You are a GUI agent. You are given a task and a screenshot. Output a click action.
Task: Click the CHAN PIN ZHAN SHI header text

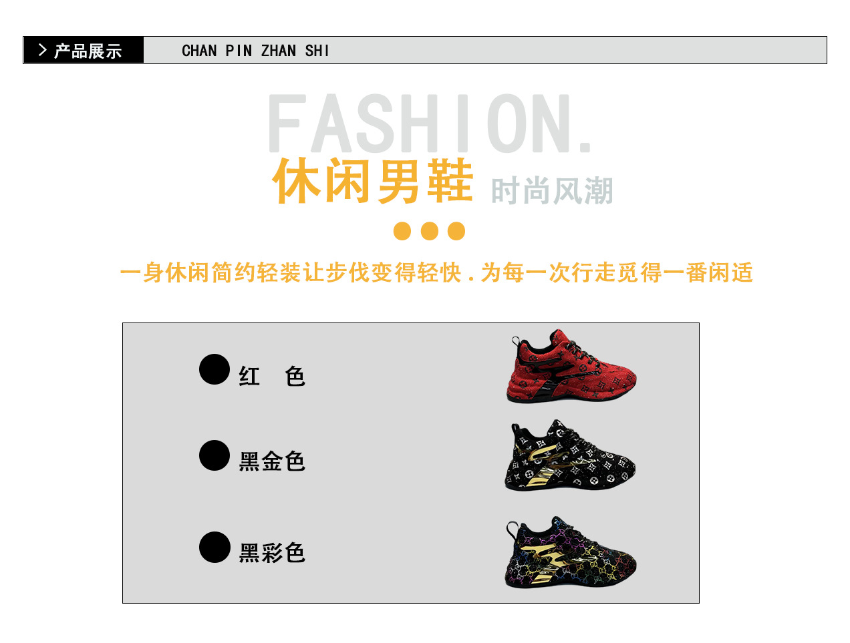coord(256,51)
